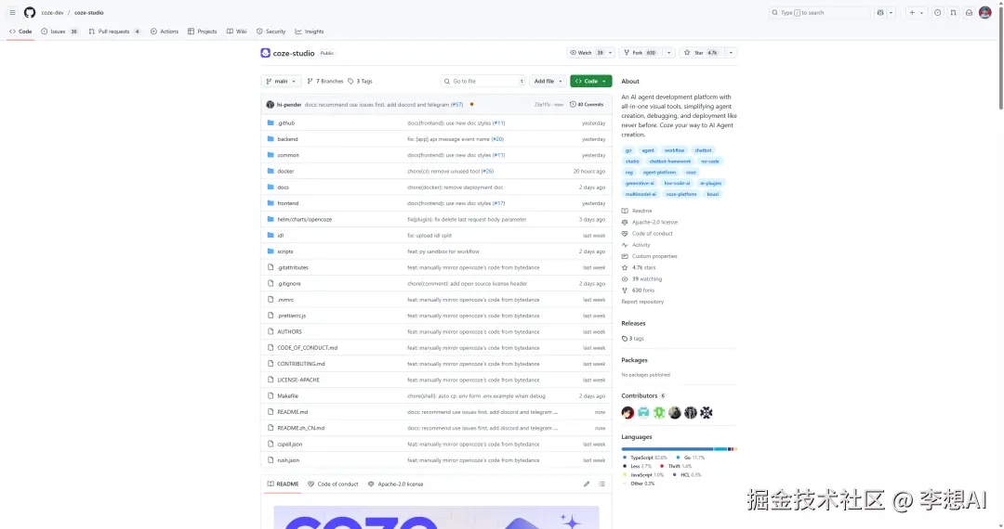Switch to the Issues tab
The height and width of the screenshot is (529, 1004).
tap(59, 32)
